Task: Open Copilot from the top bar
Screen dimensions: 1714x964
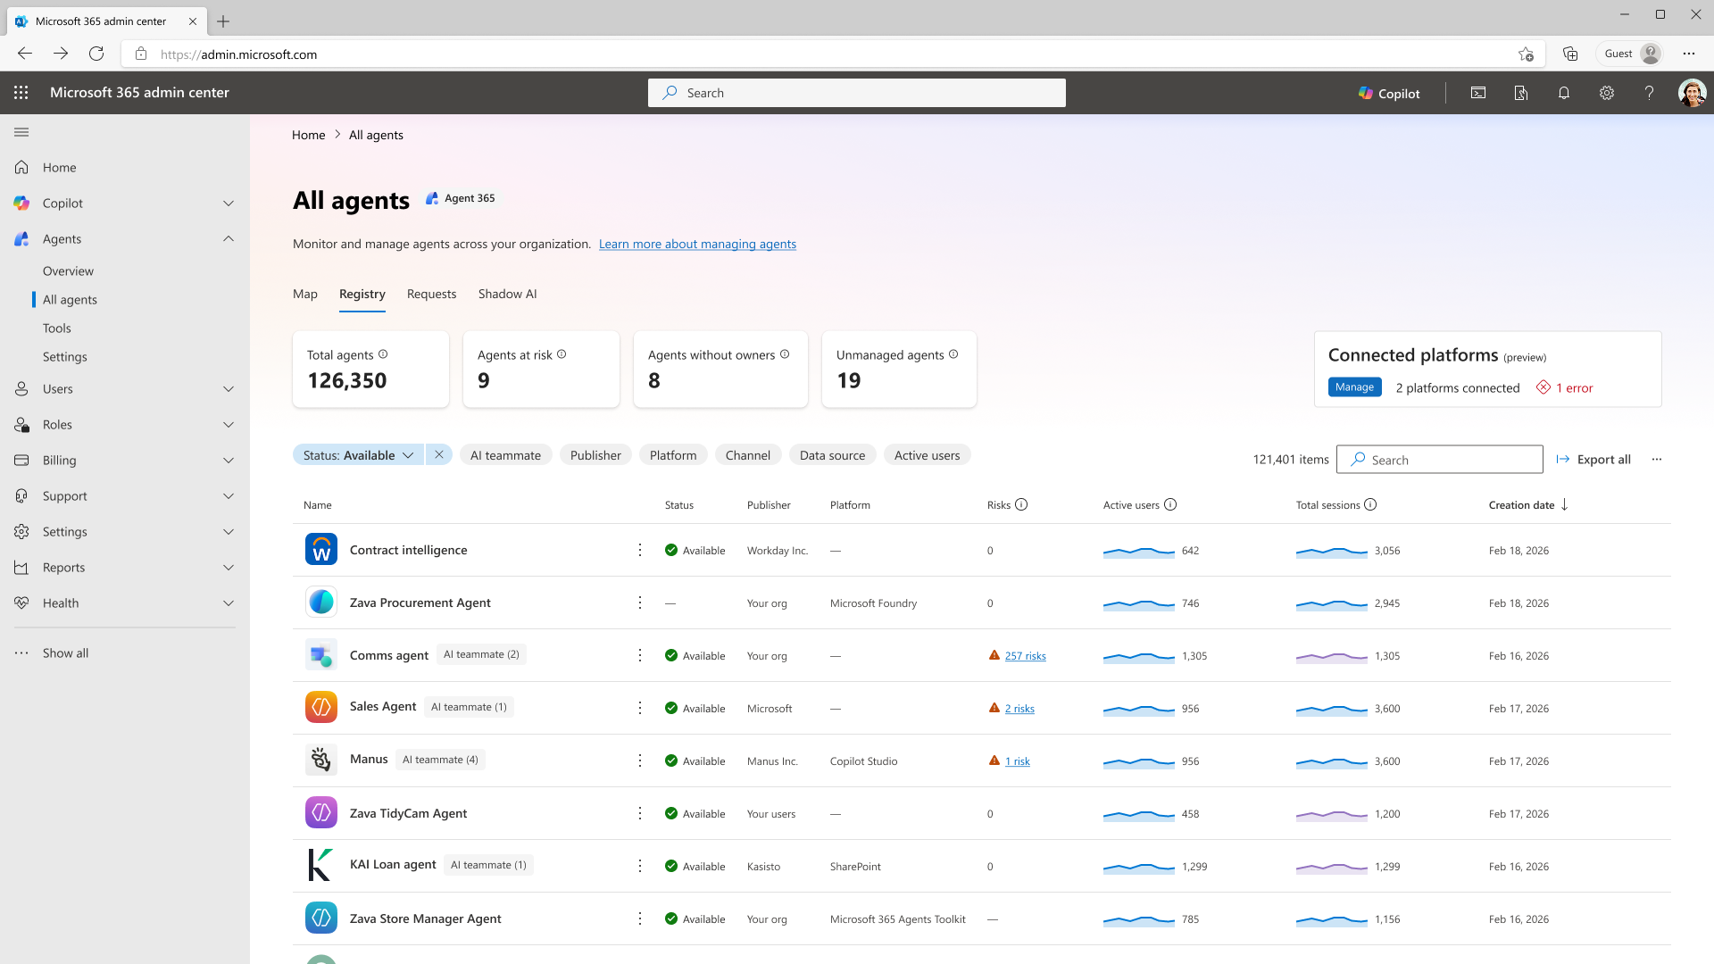Action: 1389,93
